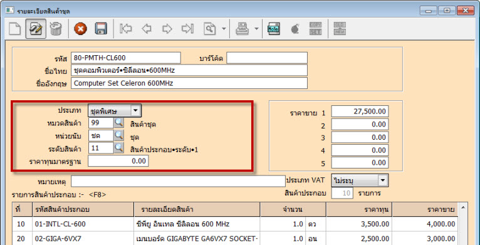
Task: Click sale price cell 4,000.00
Action: point(425,224)
